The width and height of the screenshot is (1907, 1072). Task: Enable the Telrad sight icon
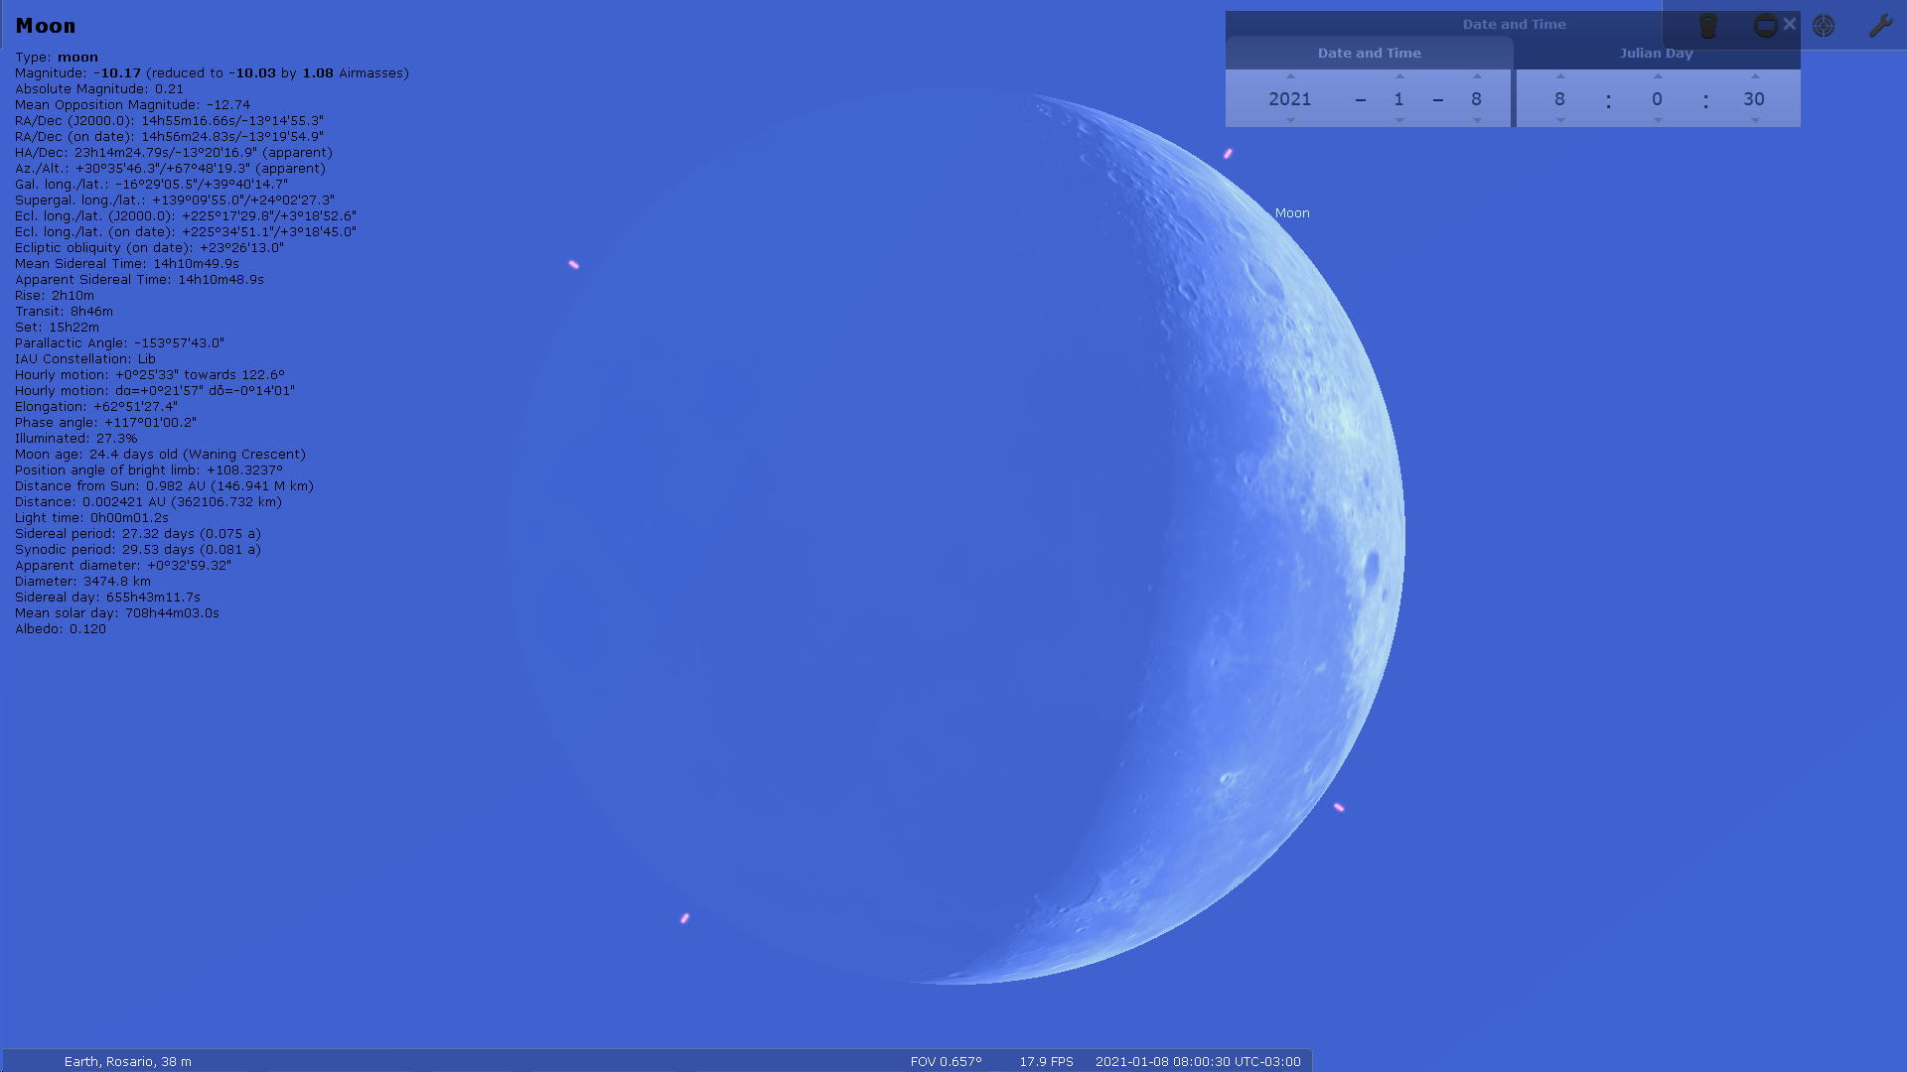tap(1824, 26)
